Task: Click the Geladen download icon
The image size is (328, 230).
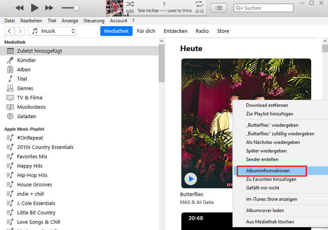Action: pos(10,116)
